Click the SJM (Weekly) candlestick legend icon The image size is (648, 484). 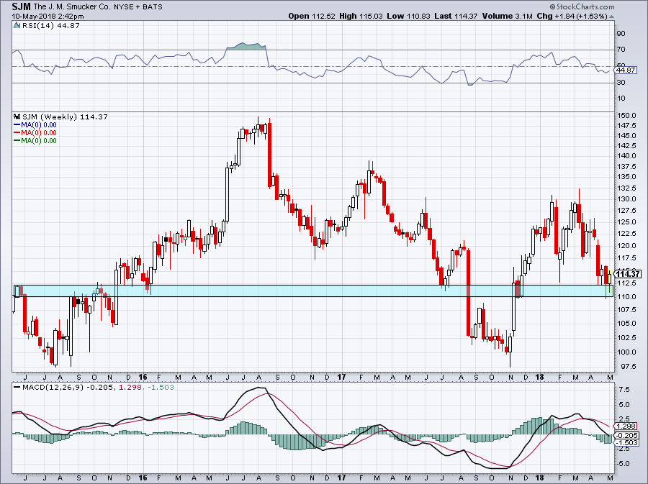pyautogui.click(x=17, y=117)
